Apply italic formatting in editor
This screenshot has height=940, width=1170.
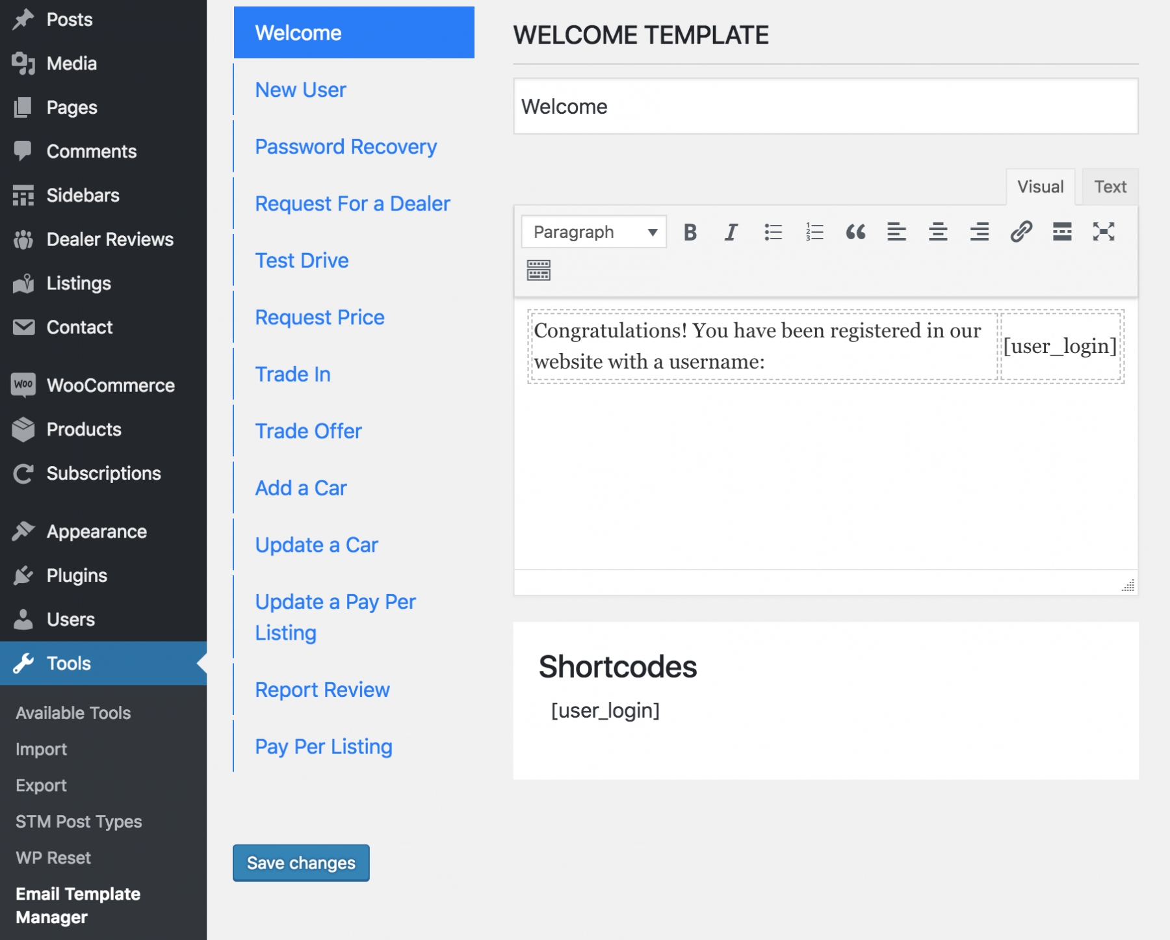point(731,232)
